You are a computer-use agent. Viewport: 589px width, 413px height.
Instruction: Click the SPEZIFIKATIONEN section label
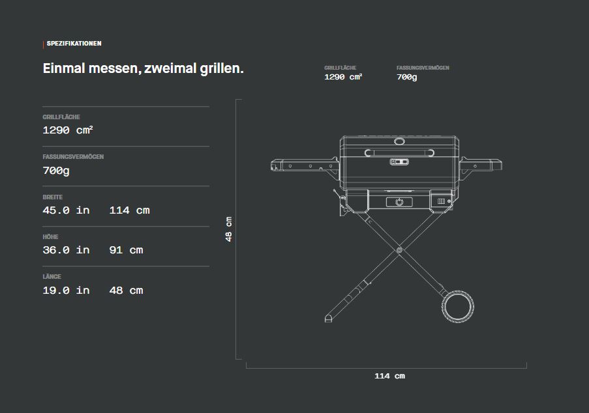pos(74,44)
